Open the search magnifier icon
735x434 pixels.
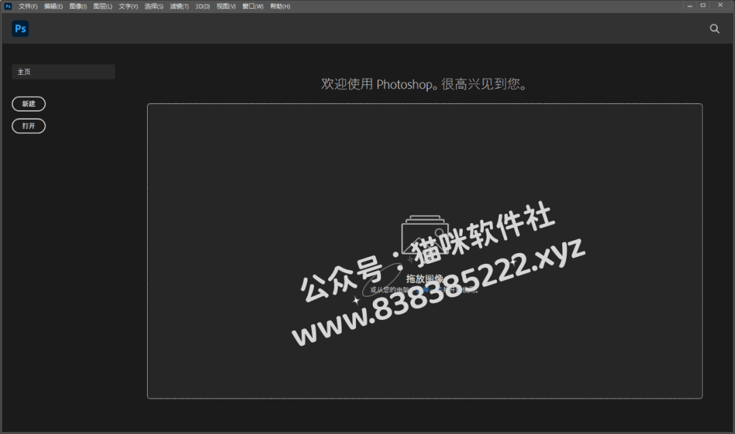click(x=715, y=29)
